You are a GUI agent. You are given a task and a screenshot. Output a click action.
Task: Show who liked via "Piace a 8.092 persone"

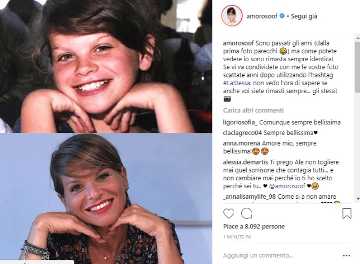254,227
